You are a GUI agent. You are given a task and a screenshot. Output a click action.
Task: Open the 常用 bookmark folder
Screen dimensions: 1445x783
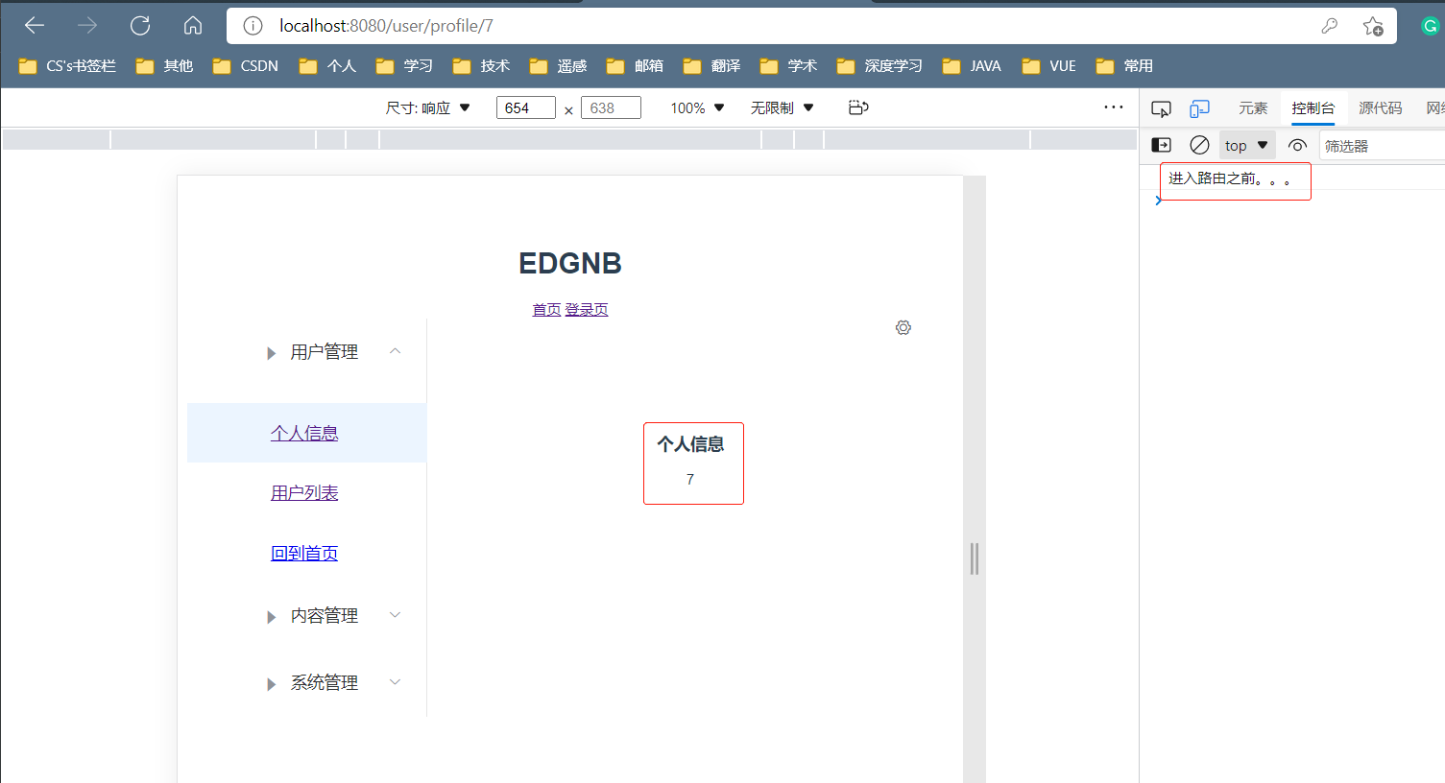coord(1124,66)
